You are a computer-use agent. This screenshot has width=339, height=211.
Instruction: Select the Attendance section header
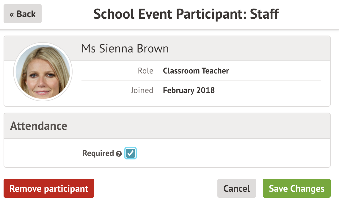(x=39, y=126)
